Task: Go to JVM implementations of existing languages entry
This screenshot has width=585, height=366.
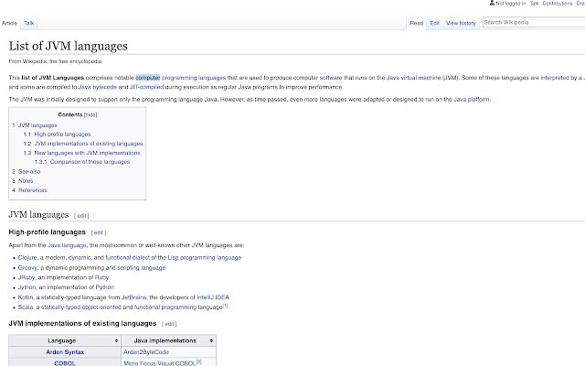Action: (x=89, y=144)
